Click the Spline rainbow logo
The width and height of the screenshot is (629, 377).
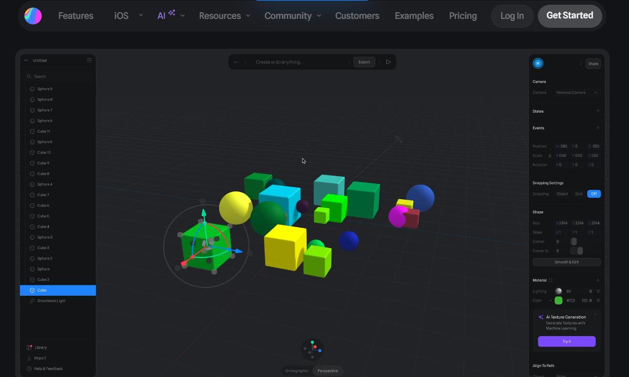coord(33,16)
